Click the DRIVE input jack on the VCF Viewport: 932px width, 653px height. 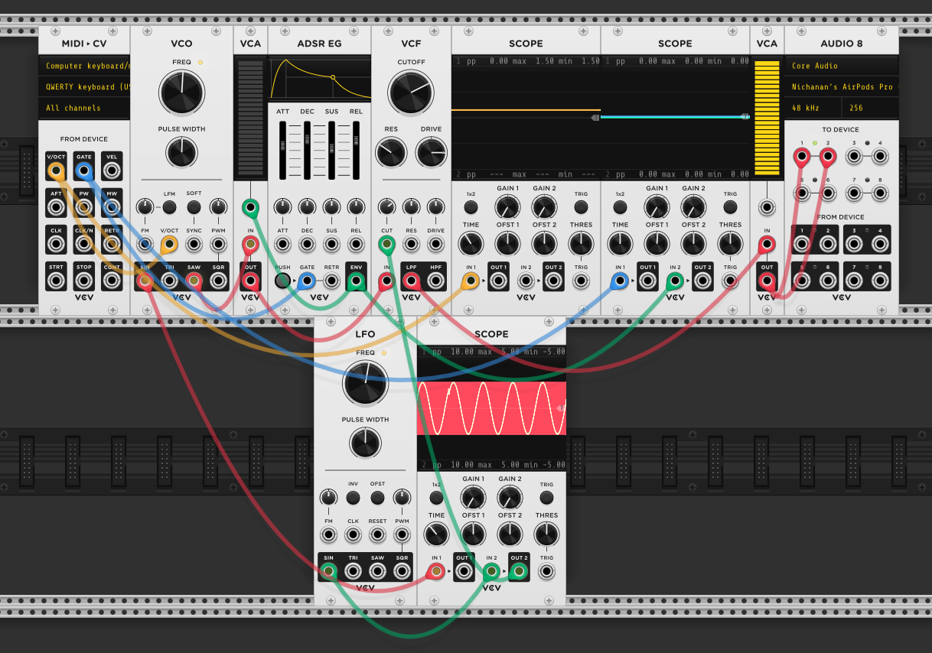(x=436, y=244)
